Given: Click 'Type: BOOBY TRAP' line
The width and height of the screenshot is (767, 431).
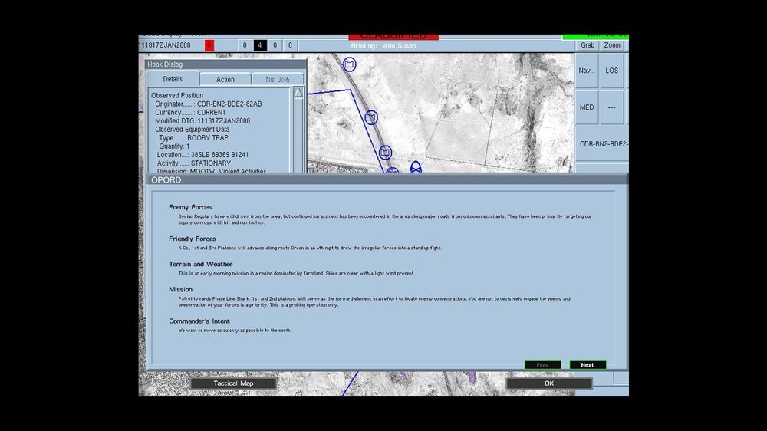Looking at the screenshot, I should coord(193,138).
